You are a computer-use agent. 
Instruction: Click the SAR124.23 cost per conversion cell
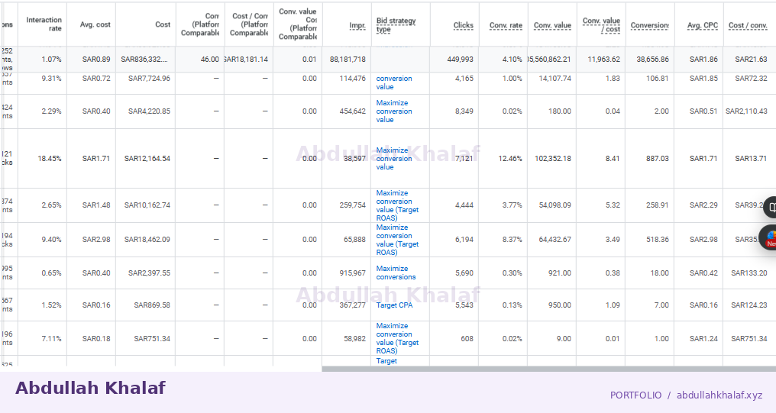tap(749, 305)
